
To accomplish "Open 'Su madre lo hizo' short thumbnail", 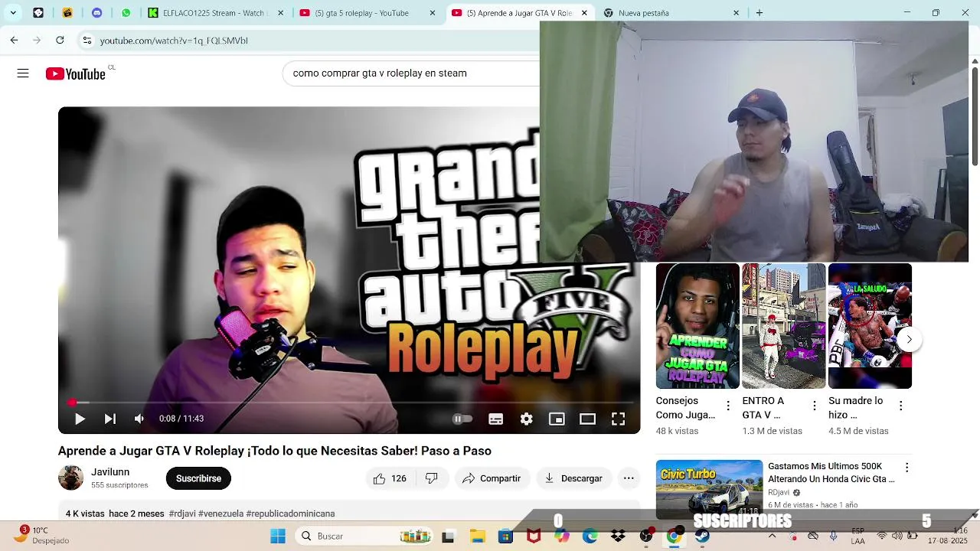I will pos(870,326).
